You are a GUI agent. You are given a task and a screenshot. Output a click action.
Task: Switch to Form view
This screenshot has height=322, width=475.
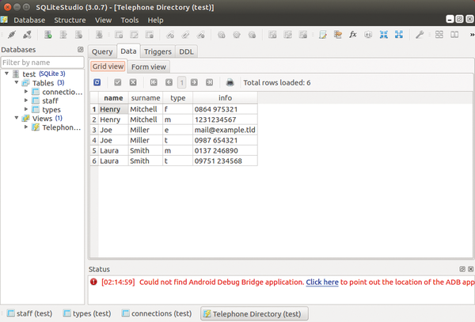[148, 66]
